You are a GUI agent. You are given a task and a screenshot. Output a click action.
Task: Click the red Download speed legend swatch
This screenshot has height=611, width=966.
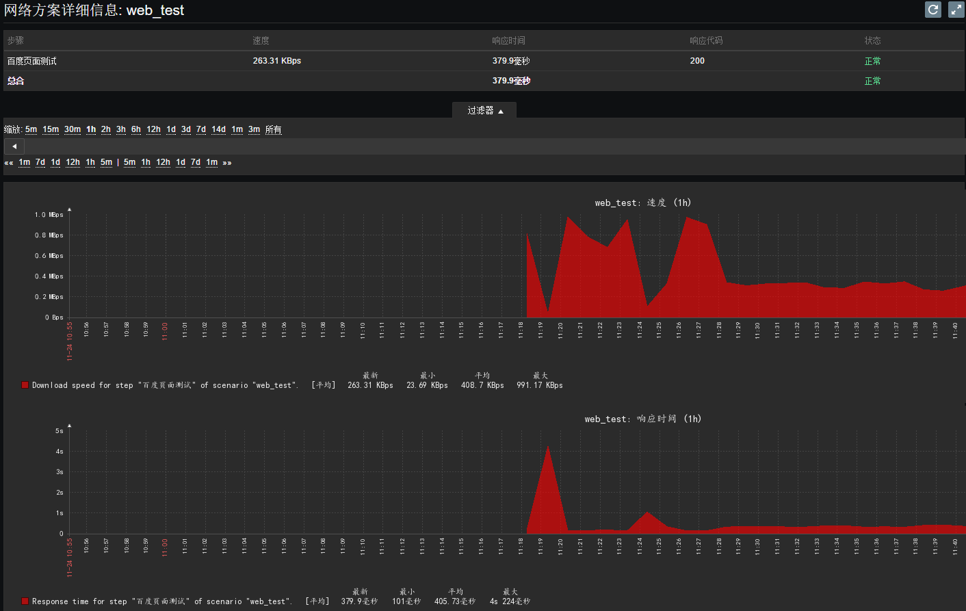coord(25,385)
